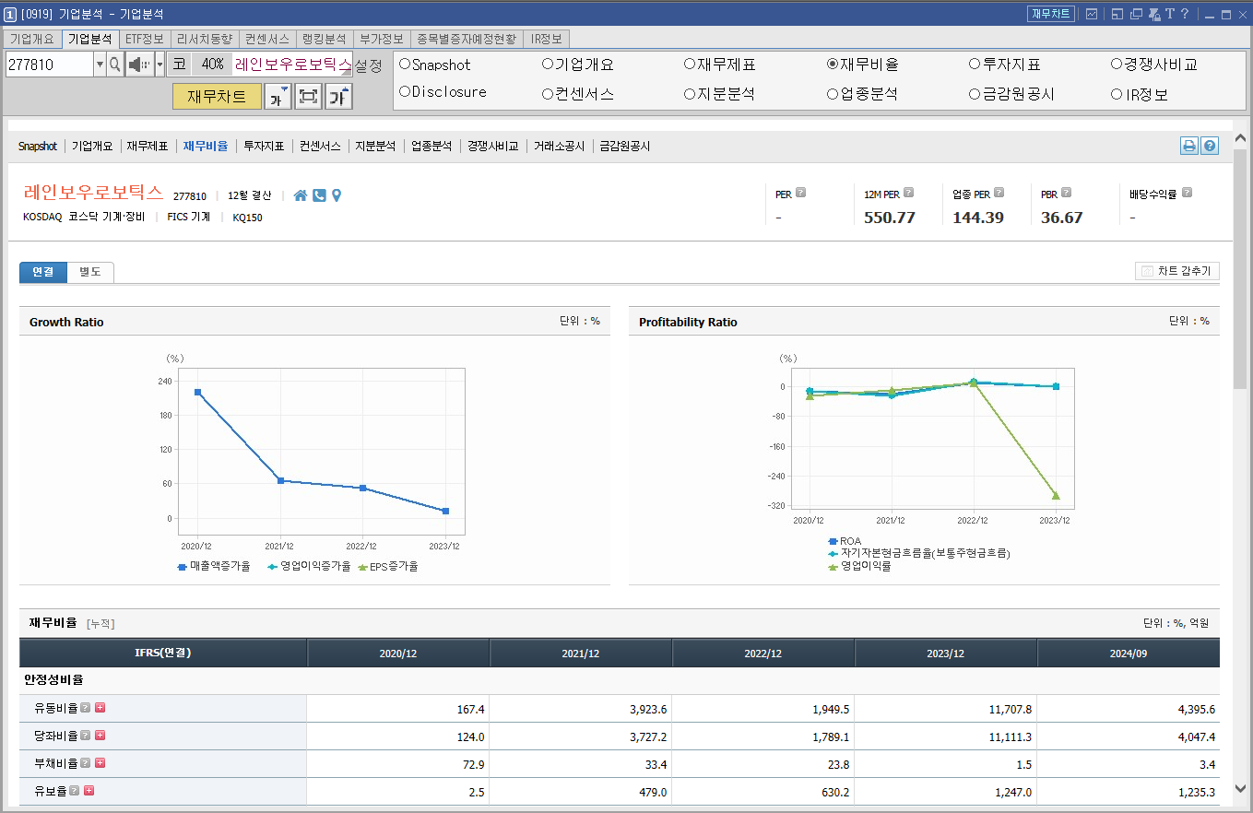Click the company phone icon

coord(319,195)
